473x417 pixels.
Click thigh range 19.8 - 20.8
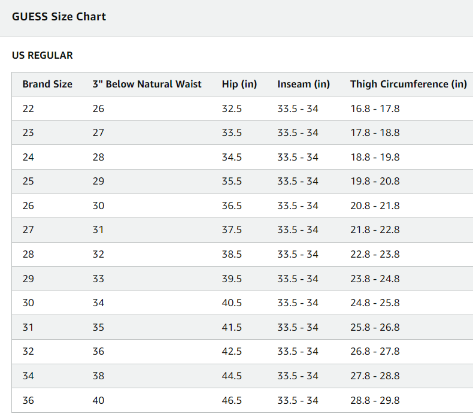(x=375, y=182)
